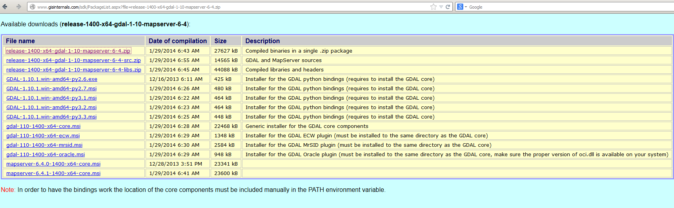Go back with the browser back arrow
The image size is (674, 208).
point(5,7)
